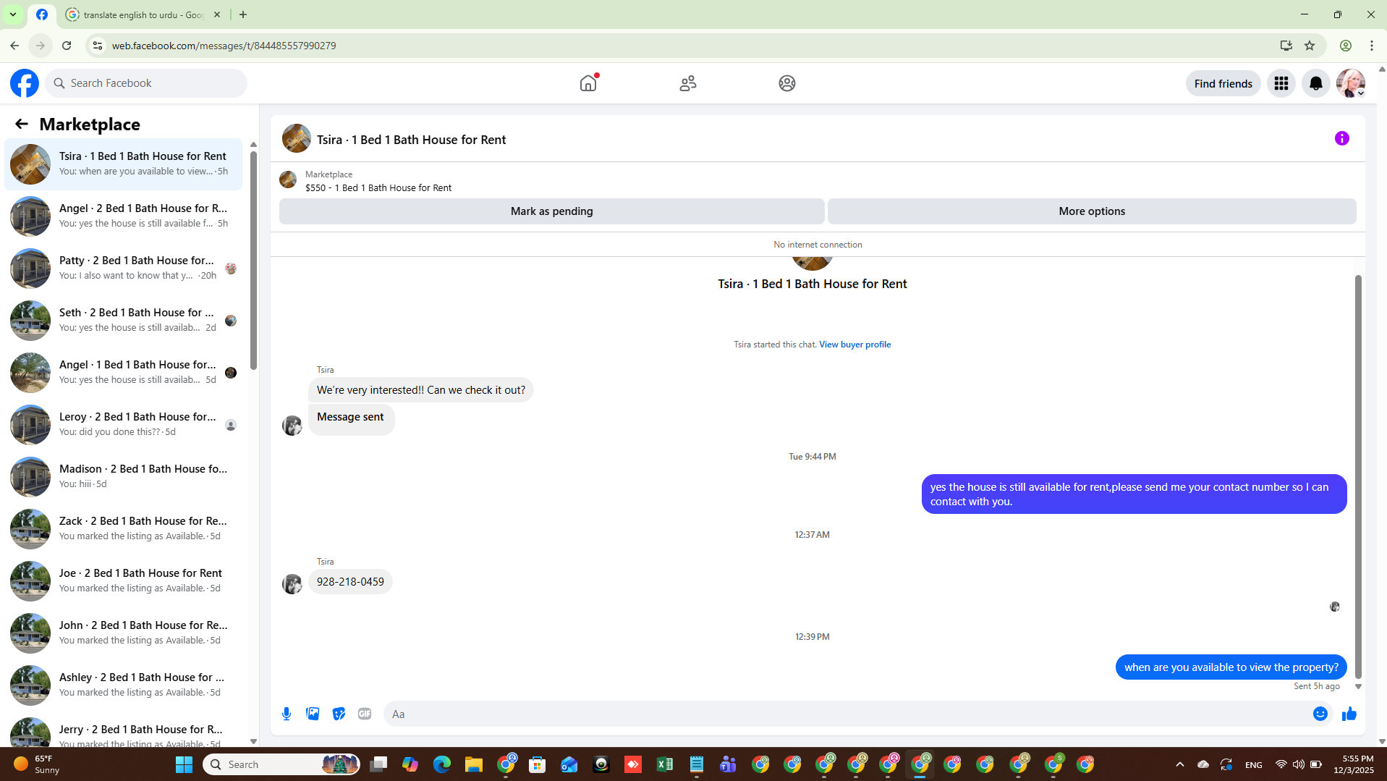The image size is (1387, 781).
Task: Open the Windows Start menu
Action: pyautogui.click(x=184, y=764)
